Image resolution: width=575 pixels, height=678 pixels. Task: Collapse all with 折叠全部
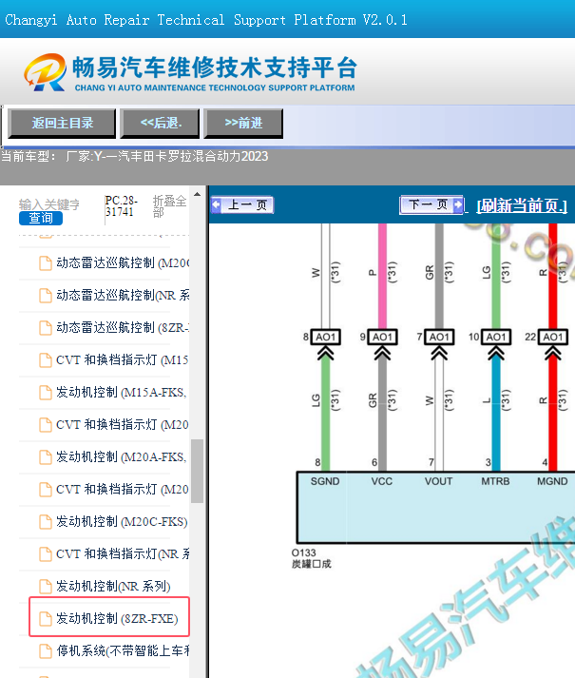click(169, 206)
